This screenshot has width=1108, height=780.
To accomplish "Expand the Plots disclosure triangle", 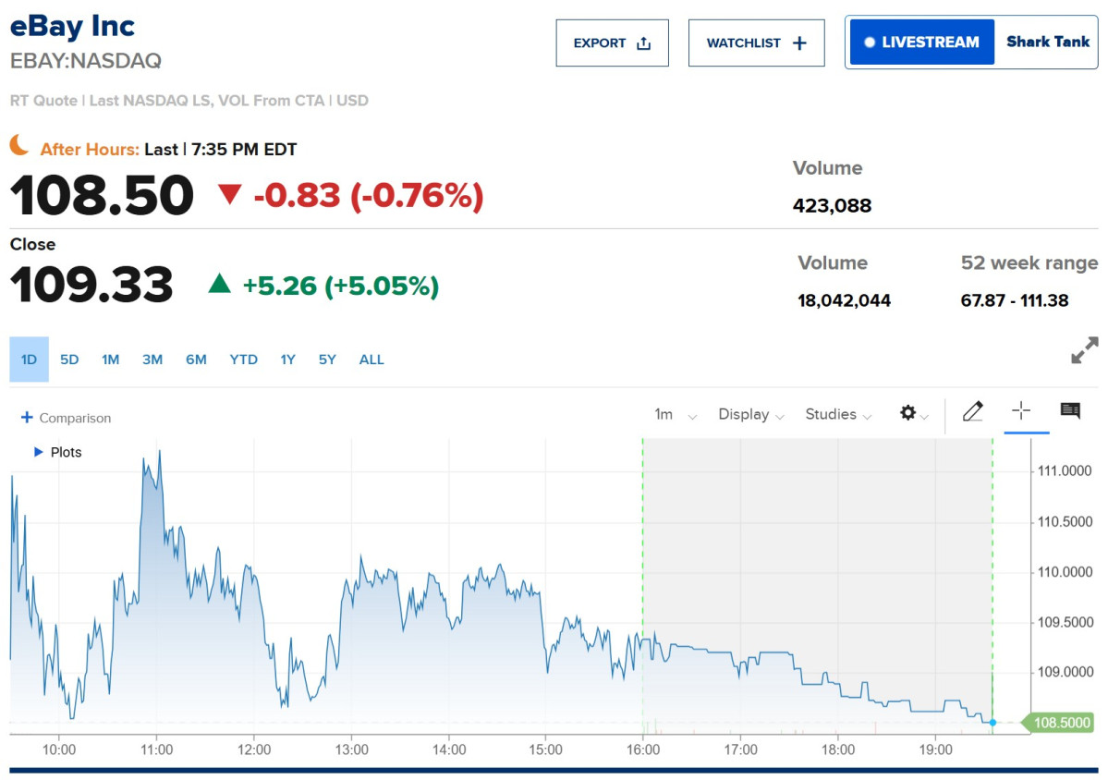I will click(x=39, y=452).
